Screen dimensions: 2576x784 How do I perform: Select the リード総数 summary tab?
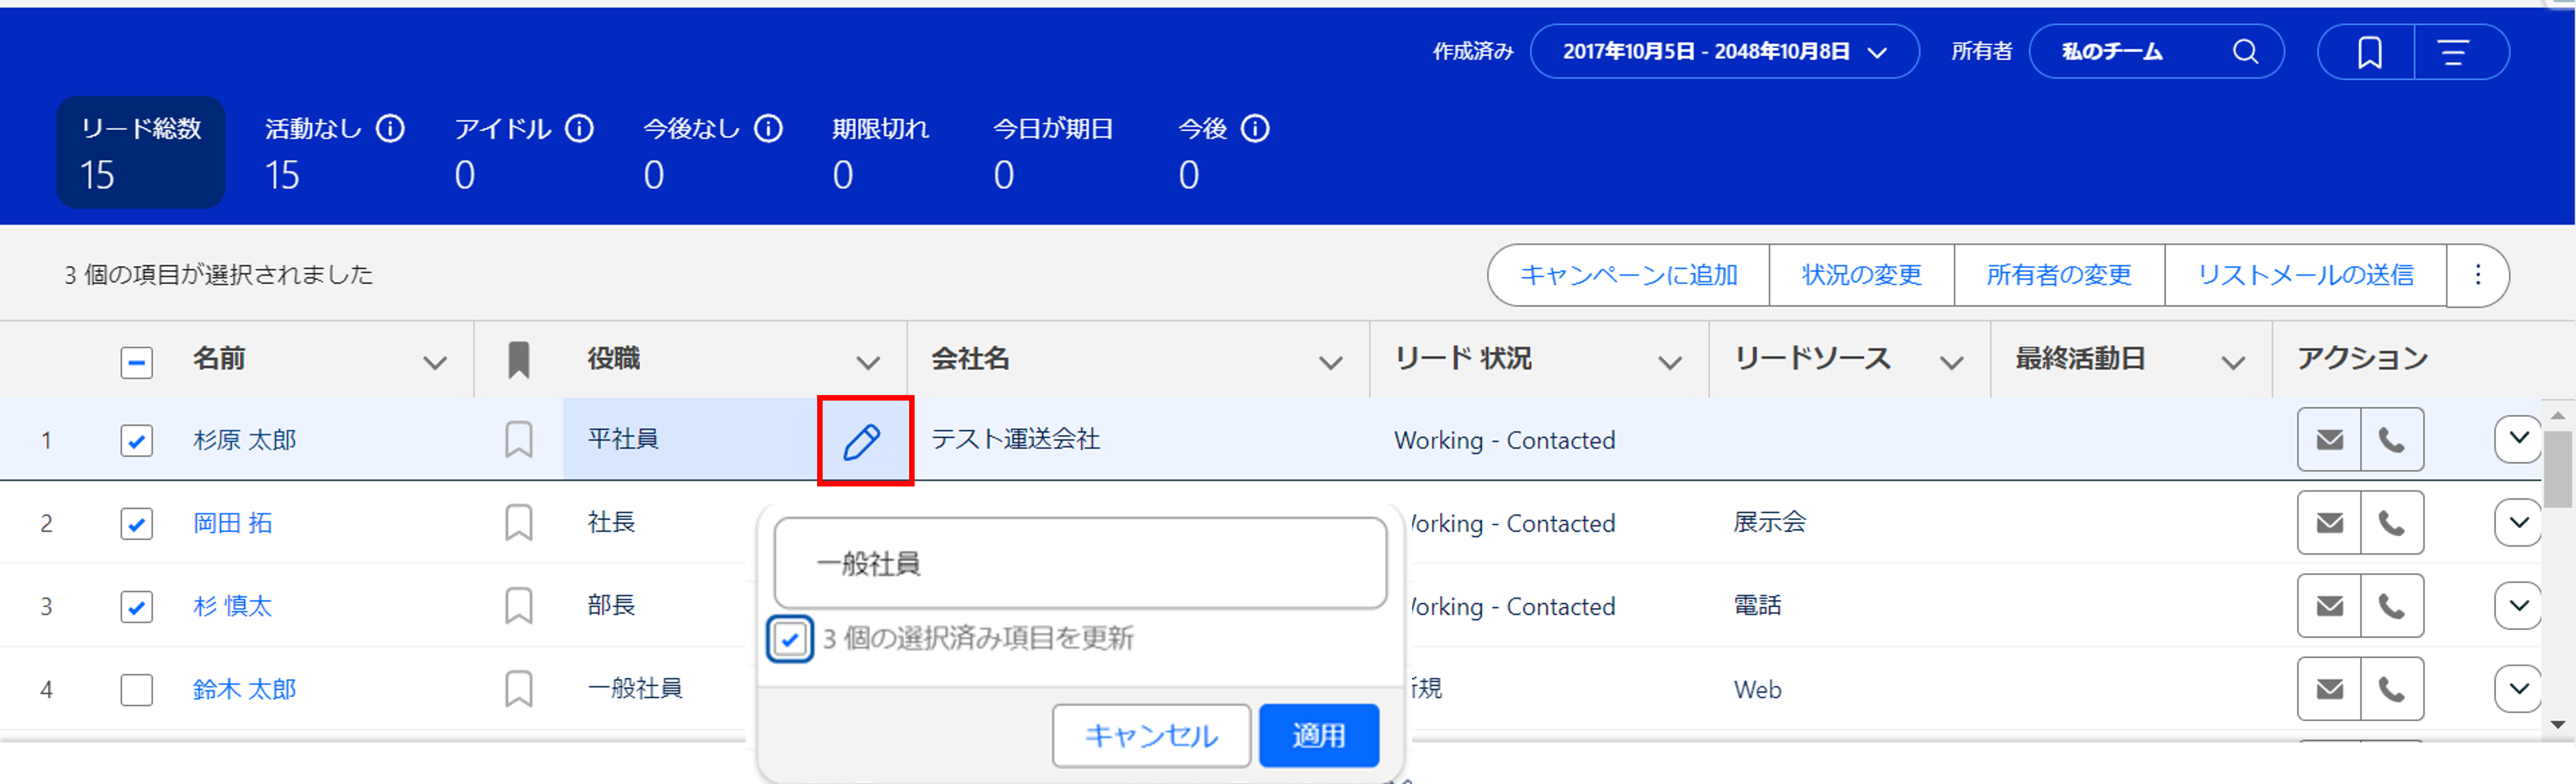(x=141, y=152)
